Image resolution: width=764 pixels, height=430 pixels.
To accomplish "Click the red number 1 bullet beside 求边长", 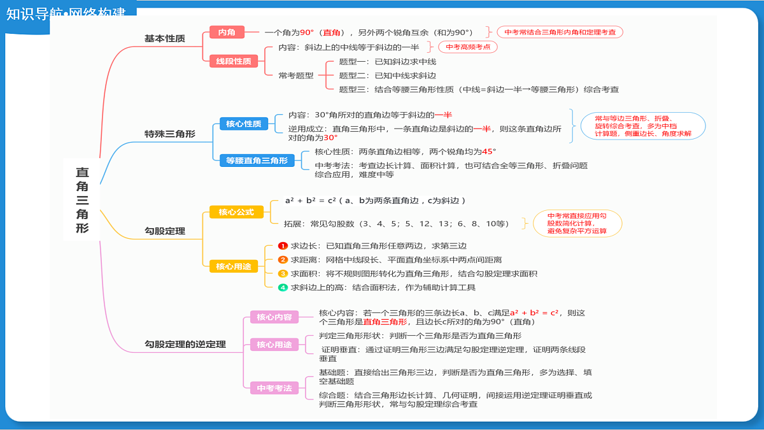I will [283, 245].
